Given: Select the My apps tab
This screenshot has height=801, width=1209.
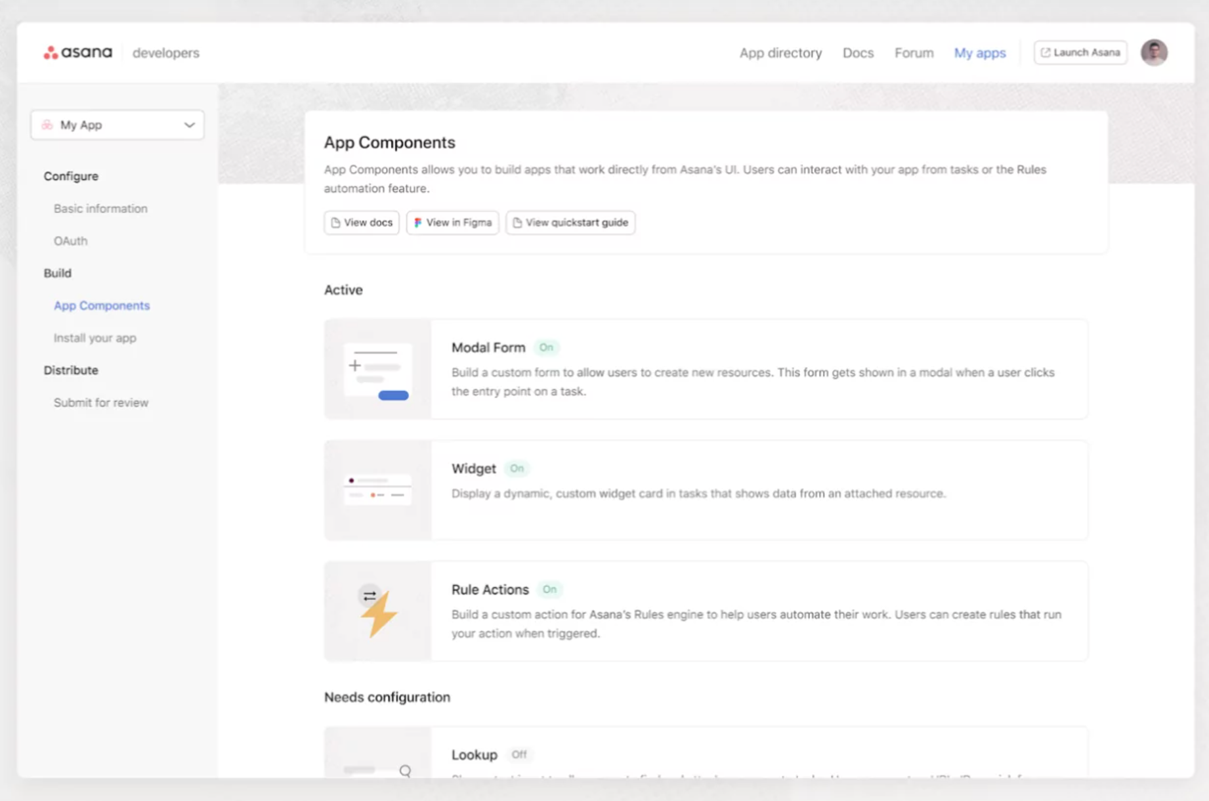Looking at the screenshot, I should 980,53.
